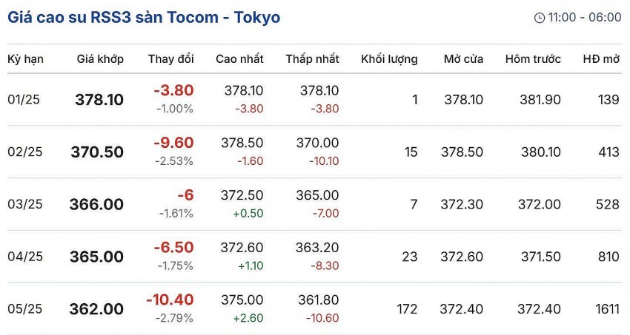Select the 03/25 contract term
Viewport: 630px width, 335px height.
[x=25, y=205]
